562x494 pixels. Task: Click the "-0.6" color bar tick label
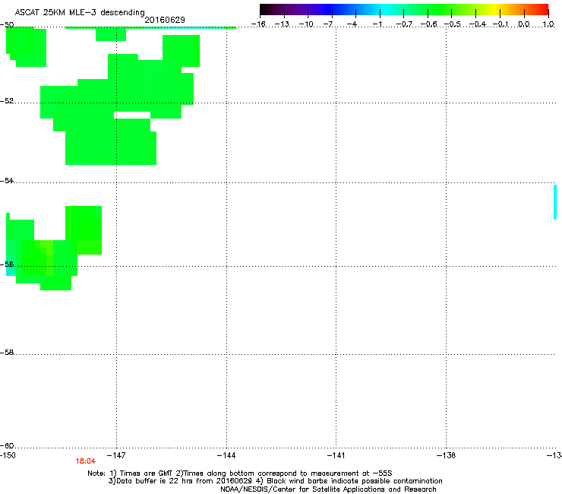tap(428, 24)
